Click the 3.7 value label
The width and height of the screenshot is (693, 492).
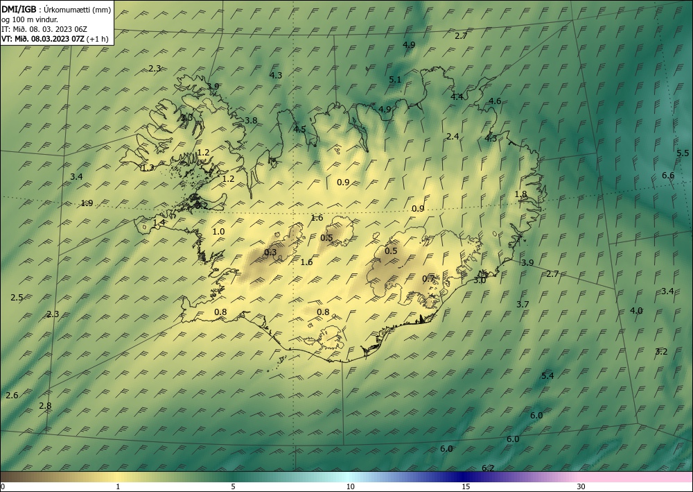(x=523, y=304)
